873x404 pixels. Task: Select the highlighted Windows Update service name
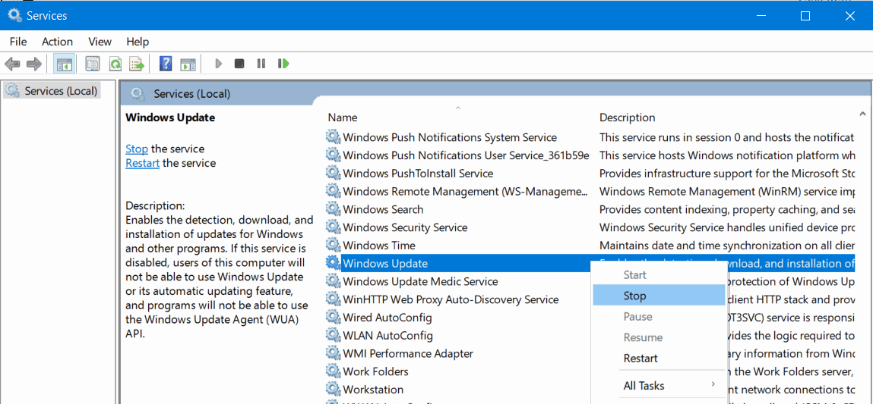tap(385, 264)
